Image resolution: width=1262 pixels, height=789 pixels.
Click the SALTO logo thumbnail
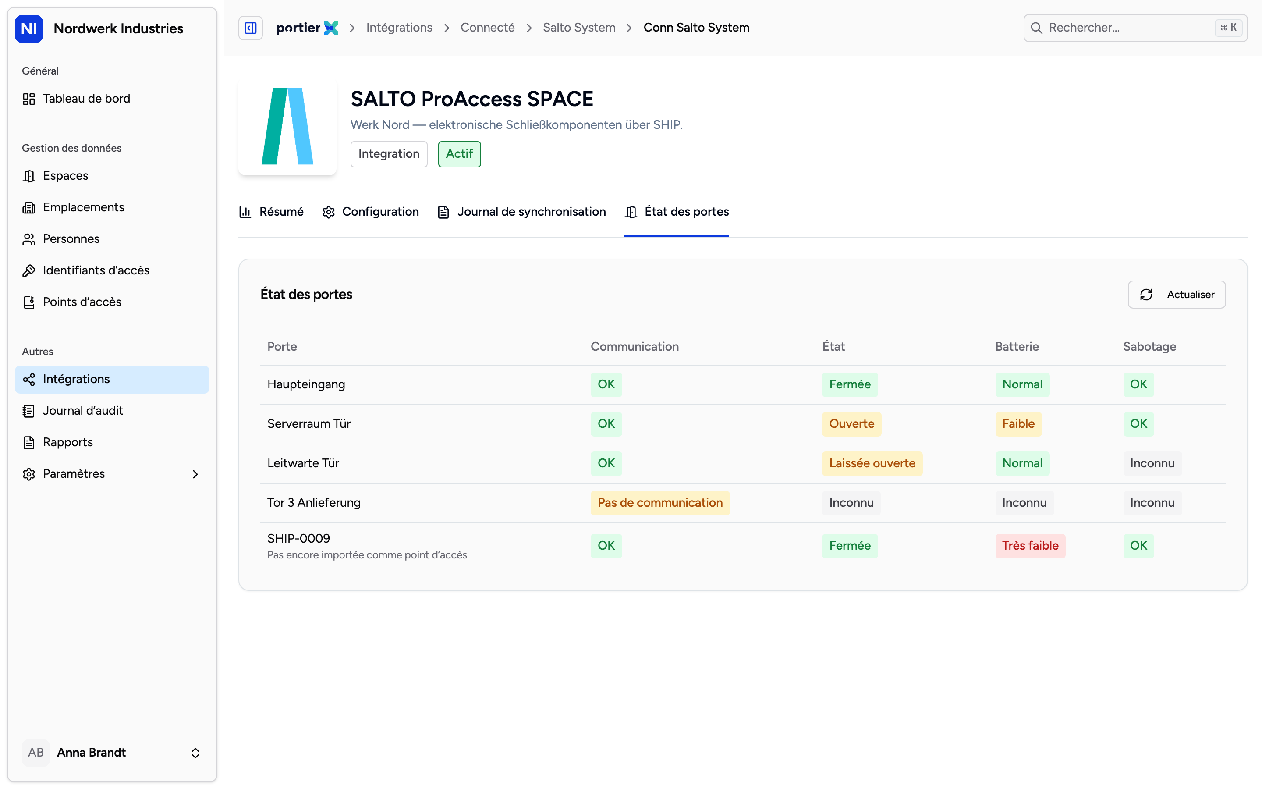pyautogui.click(x=287, y=126)
